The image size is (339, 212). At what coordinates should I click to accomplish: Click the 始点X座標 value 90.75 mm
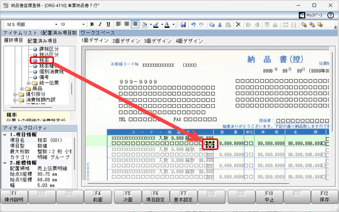pyautogui.click(x=47, y=174)
